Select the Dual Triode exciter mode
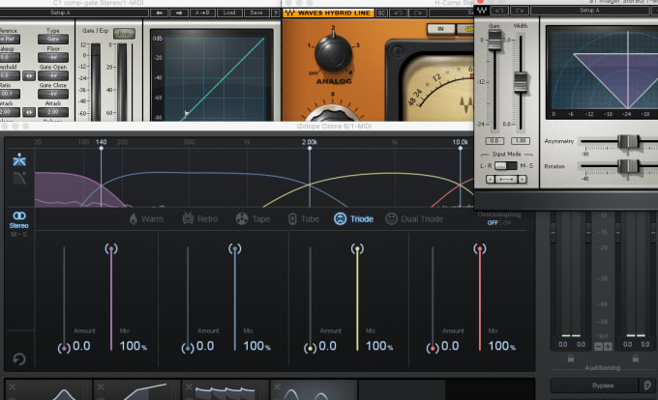 (x=414, y=218)
